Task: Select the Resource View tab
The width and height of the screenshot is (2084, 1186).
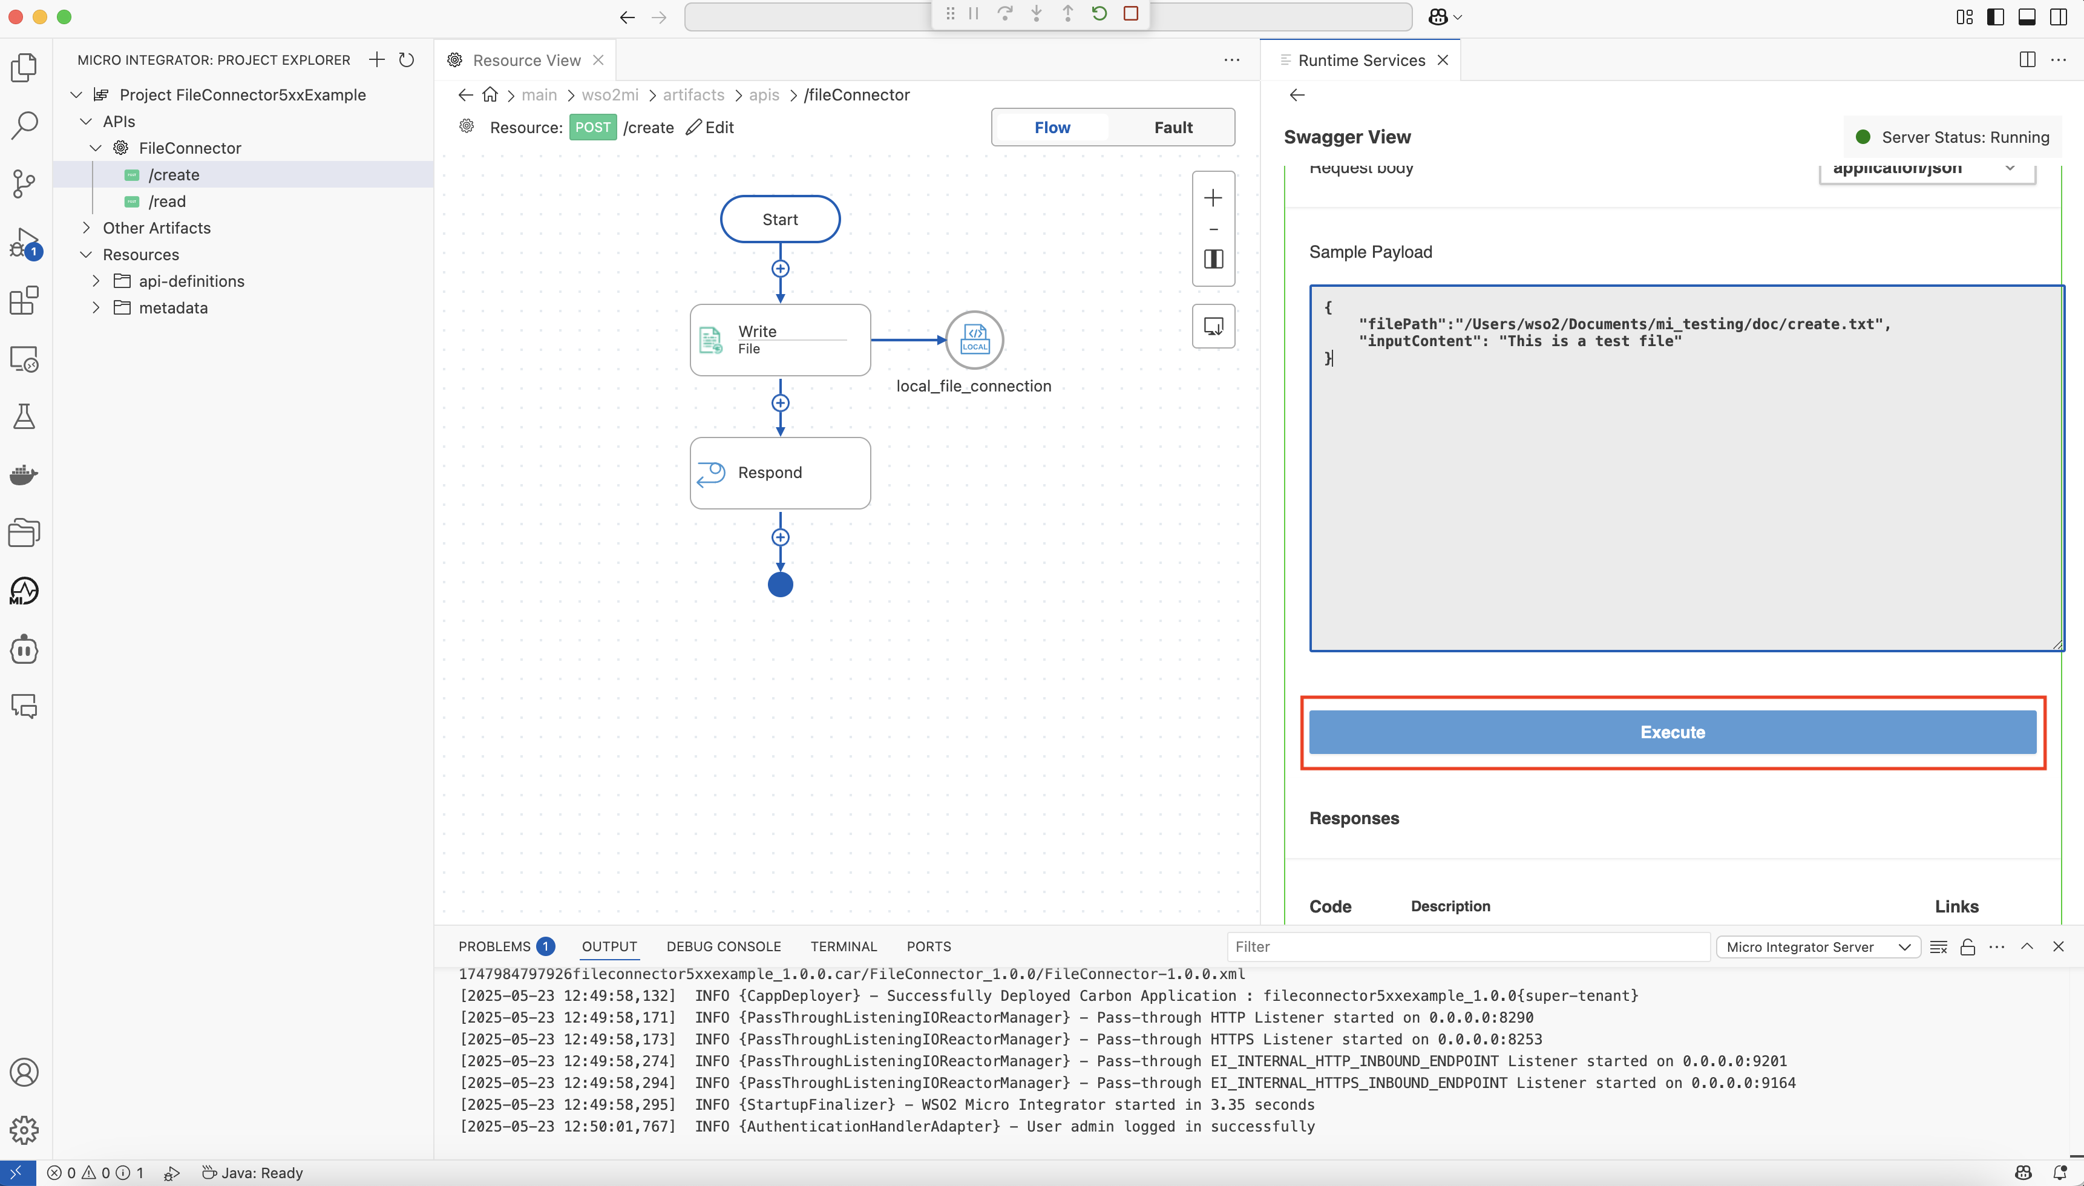Action: pyautogui.click(x=525, y=61)
